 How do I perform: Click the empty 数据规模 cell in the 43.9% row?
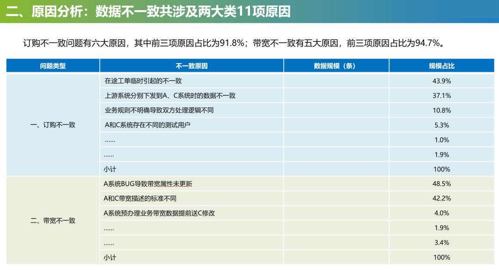[x=336, y=81]
